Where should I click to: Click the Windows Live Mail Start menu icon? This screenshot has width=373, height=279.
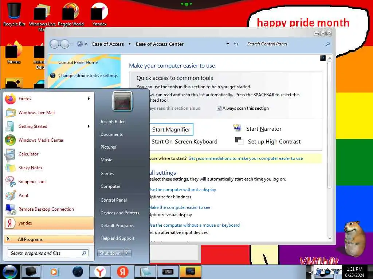pyautogui.click(x=11, y=113)
